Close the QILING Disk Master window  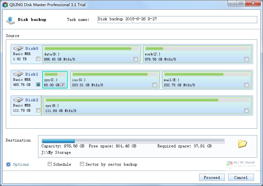pyautogui.click(x=253, y=4)
